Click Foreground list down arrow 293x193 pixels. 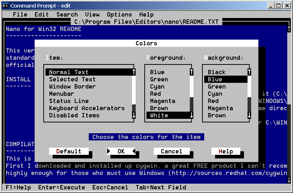point(192,116)
